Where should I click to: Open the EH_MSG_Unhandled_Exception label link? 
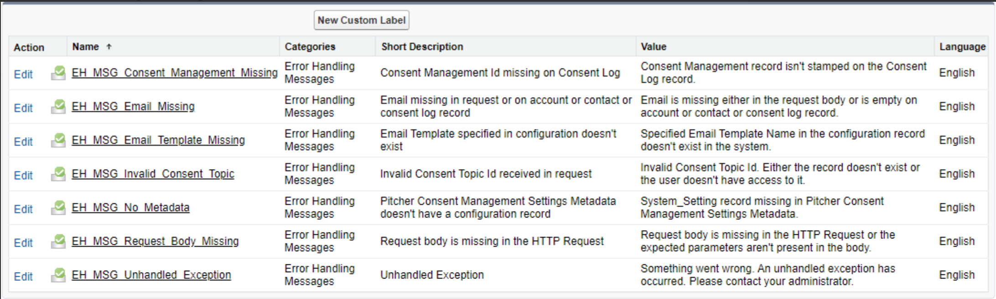tap(151, 275)
